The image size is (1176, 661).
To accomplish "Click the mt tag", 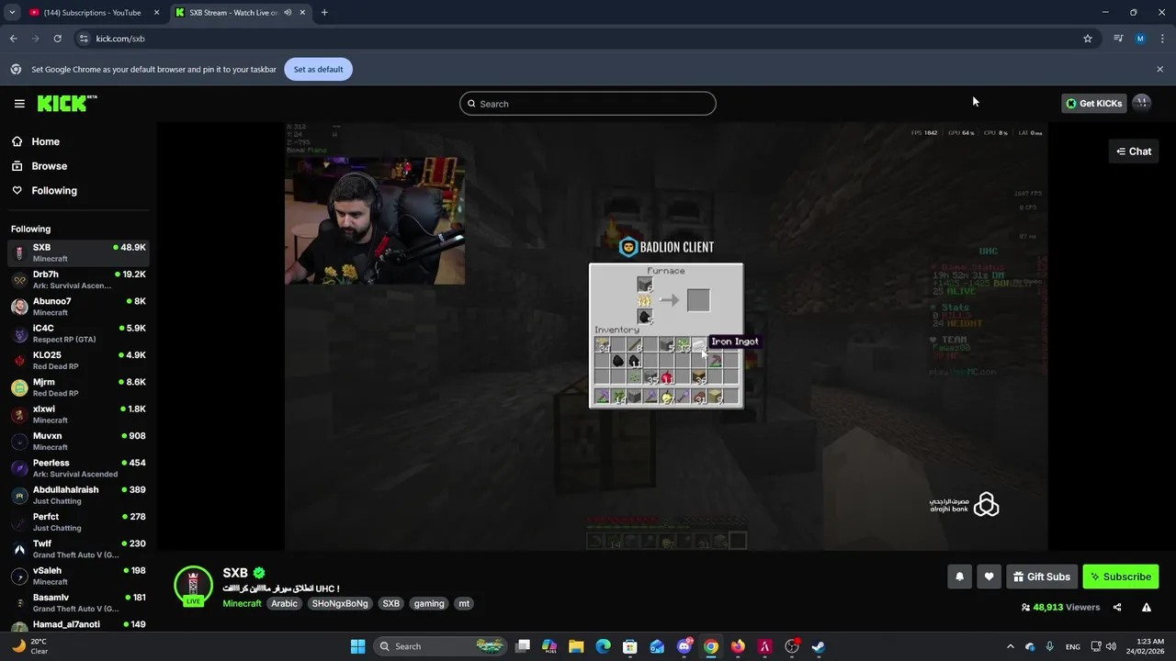I will click(x=464, y=603).
